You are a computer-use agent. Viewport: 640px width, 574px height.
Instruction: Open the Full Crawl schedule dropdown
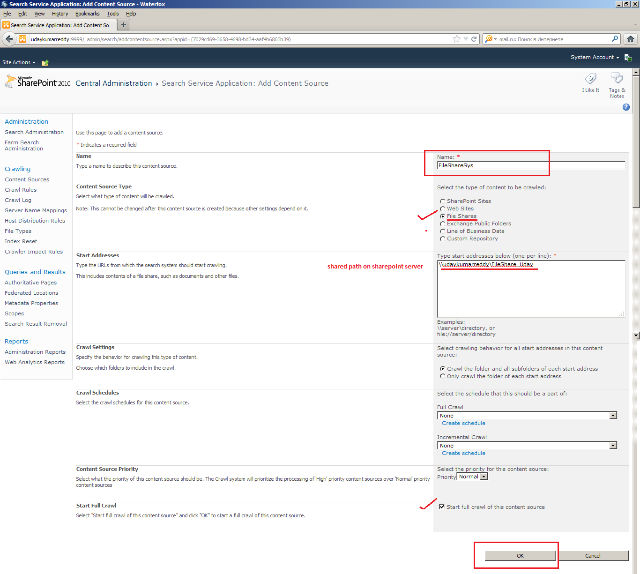coord(527,416)
